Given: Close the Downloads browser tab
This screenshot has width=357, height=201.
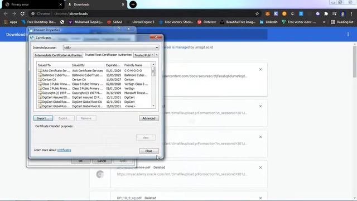Looking at the screenshot, I should [x=123, y=4].
